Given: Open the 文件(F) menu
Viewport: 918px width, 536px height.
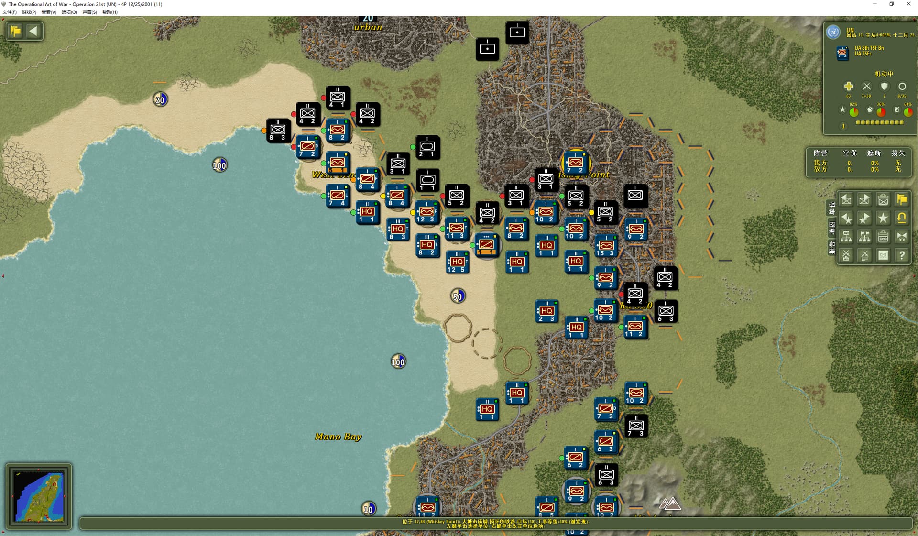Looking at the screenshot, I should pyautogui.click(x=9, y=12).
